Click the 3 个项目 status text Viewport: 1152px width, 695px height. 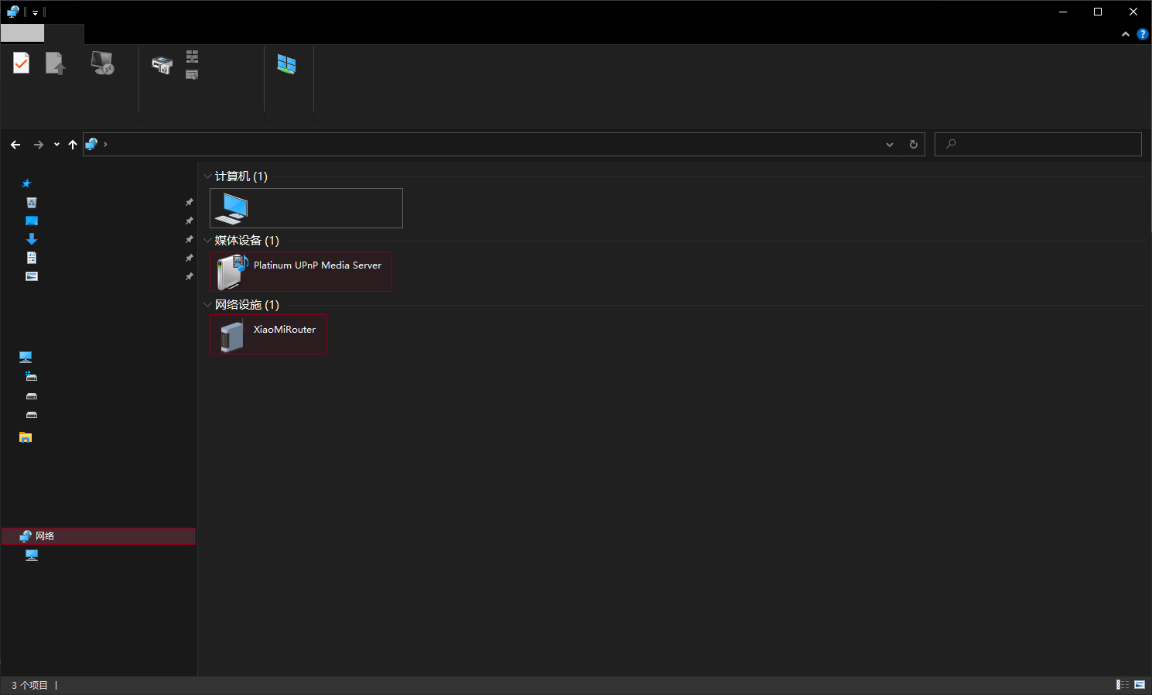pos(29,686)
